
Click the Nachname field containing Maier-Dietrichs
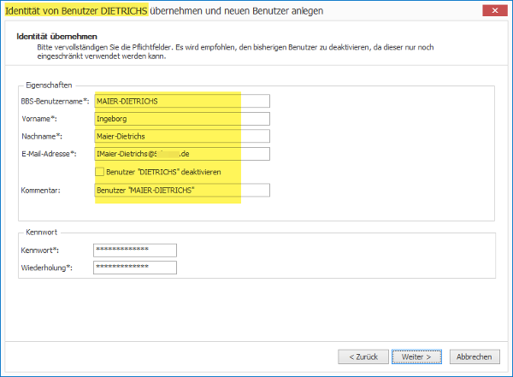point(182,136)
